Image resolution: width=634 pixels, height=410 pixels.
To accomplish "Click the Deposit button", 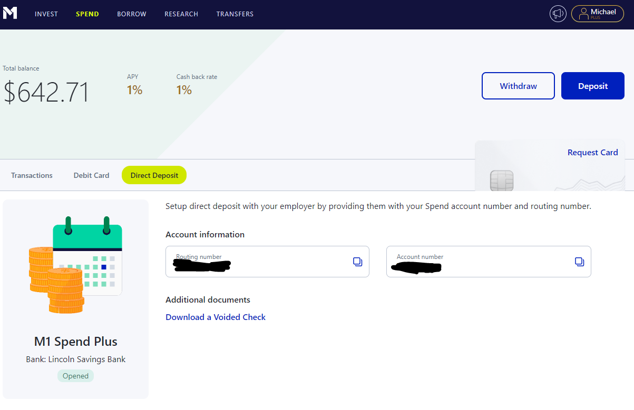I will point(593,86).
